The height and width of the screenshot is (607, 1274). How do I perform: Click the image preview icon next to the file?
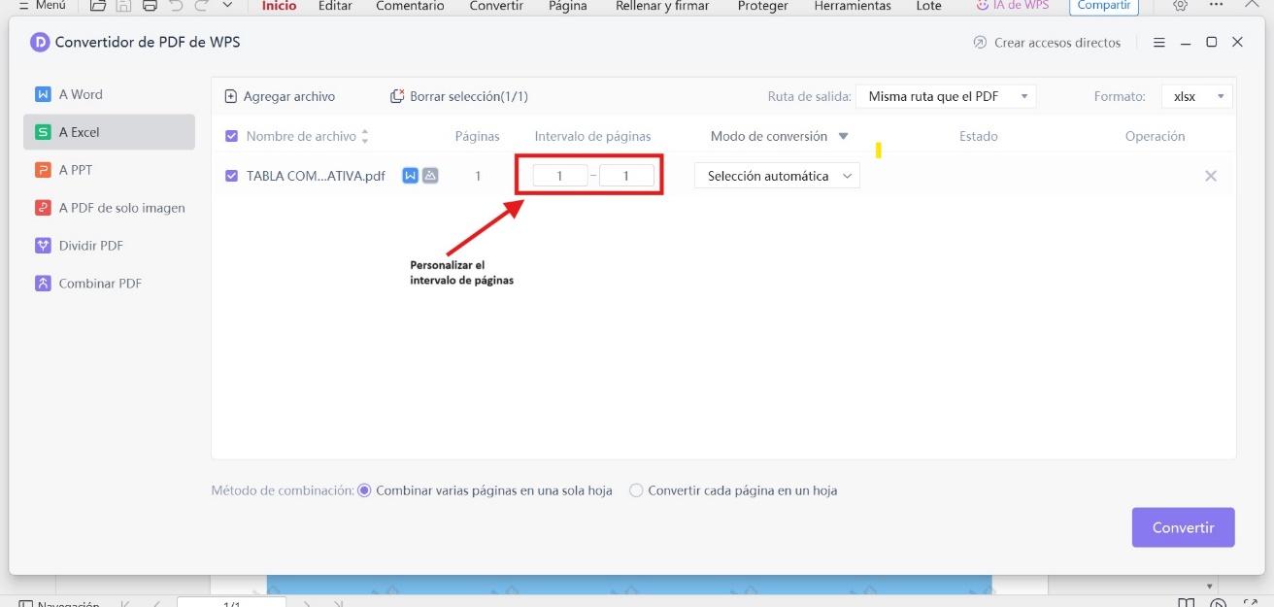[428, 175]
